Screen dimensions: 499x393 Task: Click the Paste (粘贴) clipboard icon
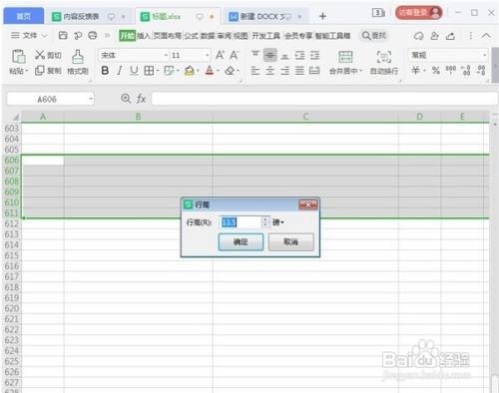click(19, 56)
